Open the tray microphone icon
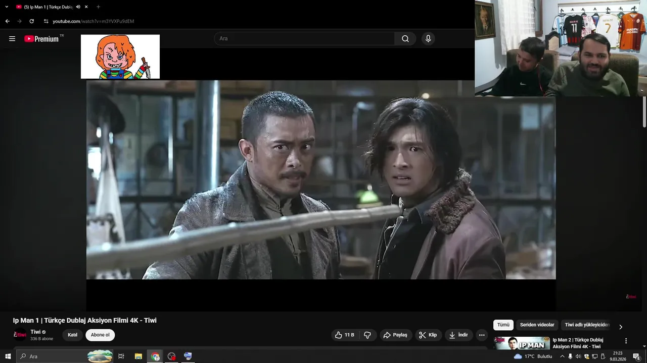 [x=570, y=356]
